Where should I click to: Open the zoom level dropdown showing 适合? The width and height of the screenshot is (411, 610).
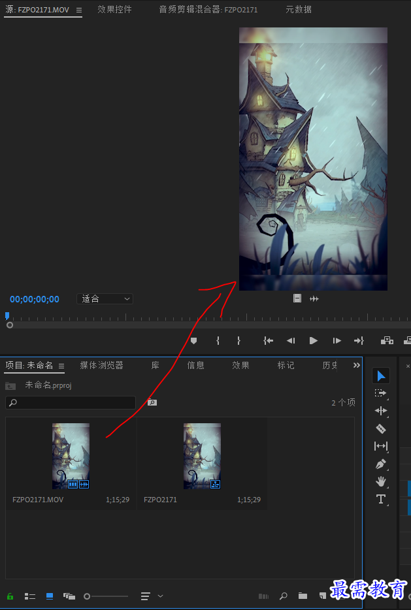click(105, 298)
